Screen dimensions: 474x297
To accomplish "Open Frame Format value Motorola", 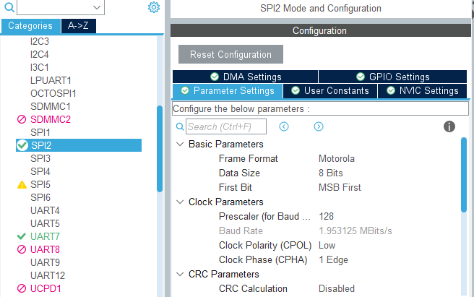I will [337, 159].
